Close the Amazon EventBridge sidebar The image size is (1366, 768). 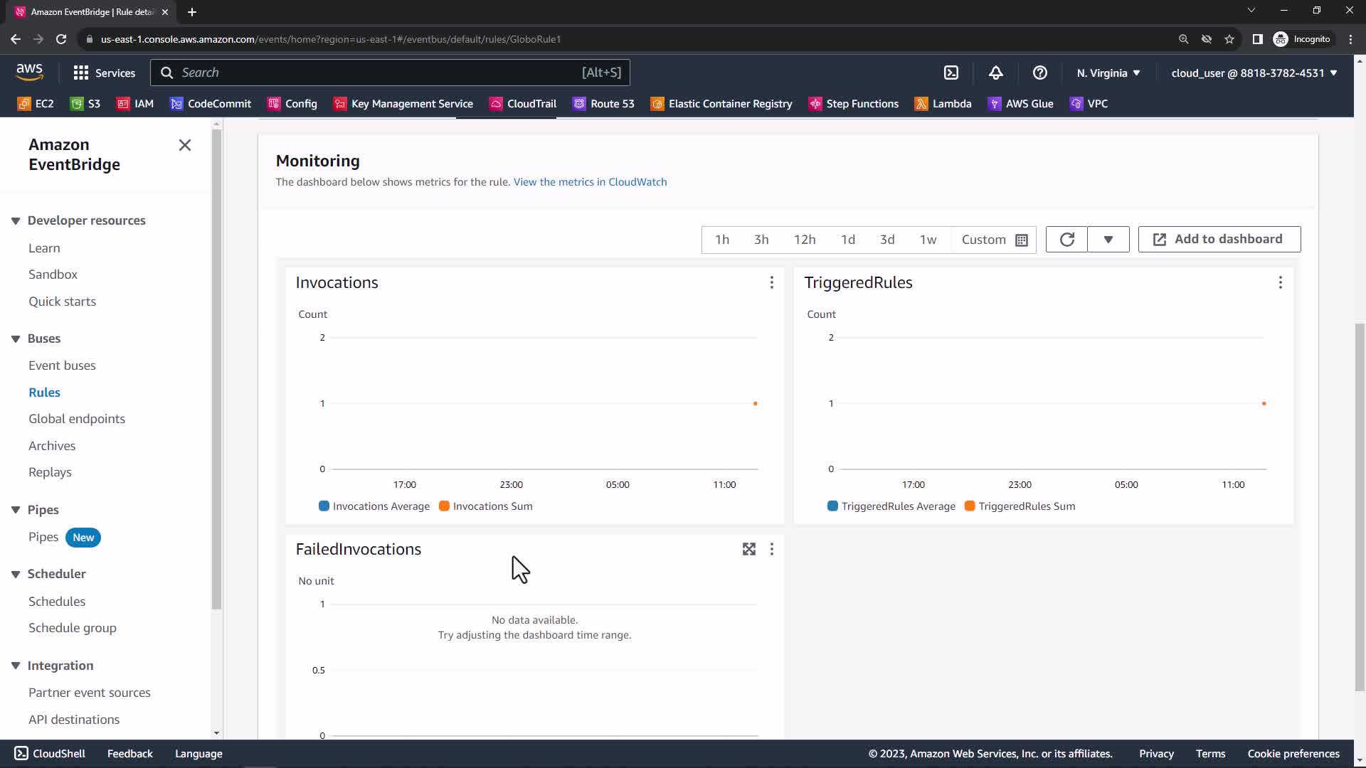point(185,145)
